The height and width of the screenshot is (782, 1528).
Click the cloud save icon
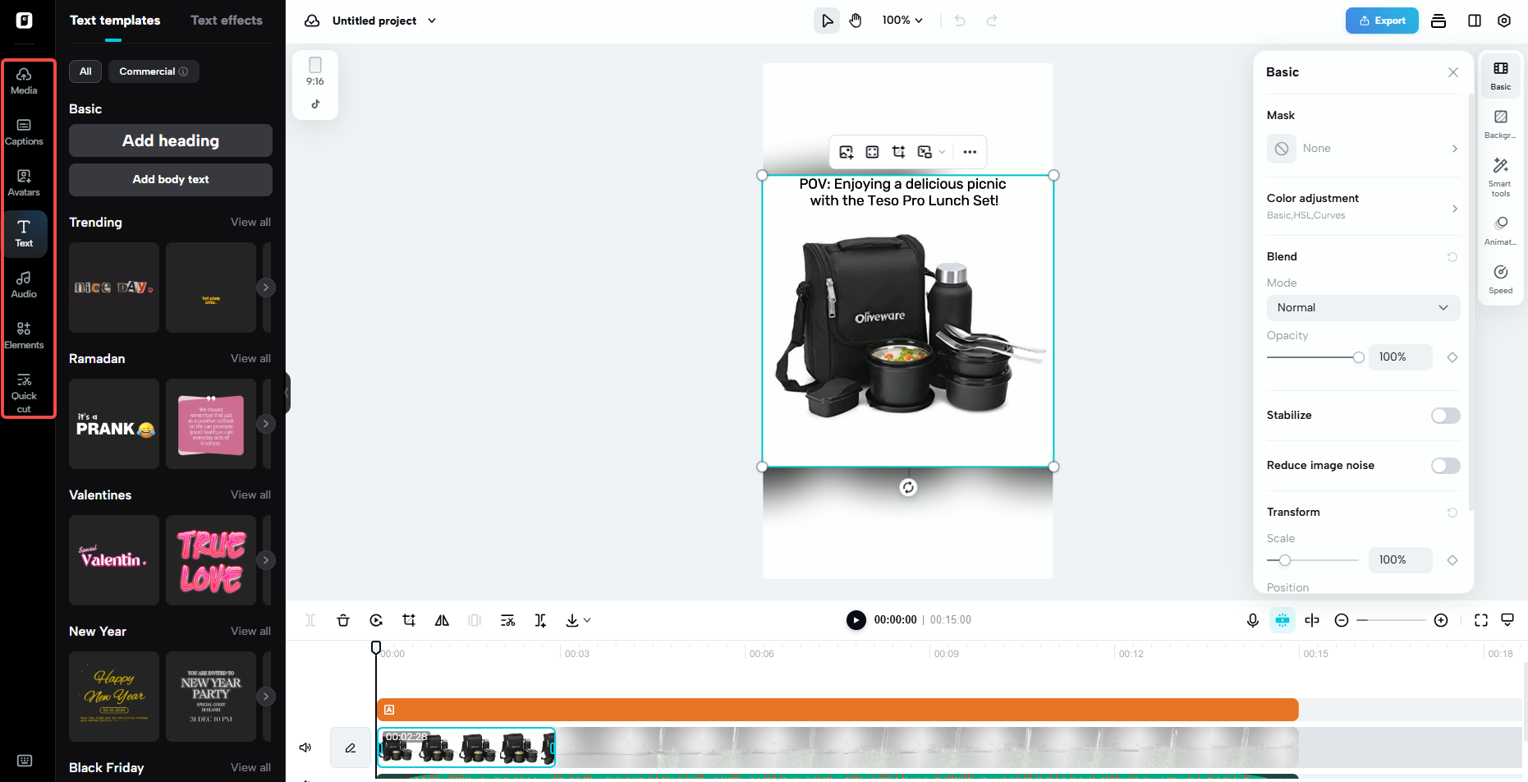point(312,21)
